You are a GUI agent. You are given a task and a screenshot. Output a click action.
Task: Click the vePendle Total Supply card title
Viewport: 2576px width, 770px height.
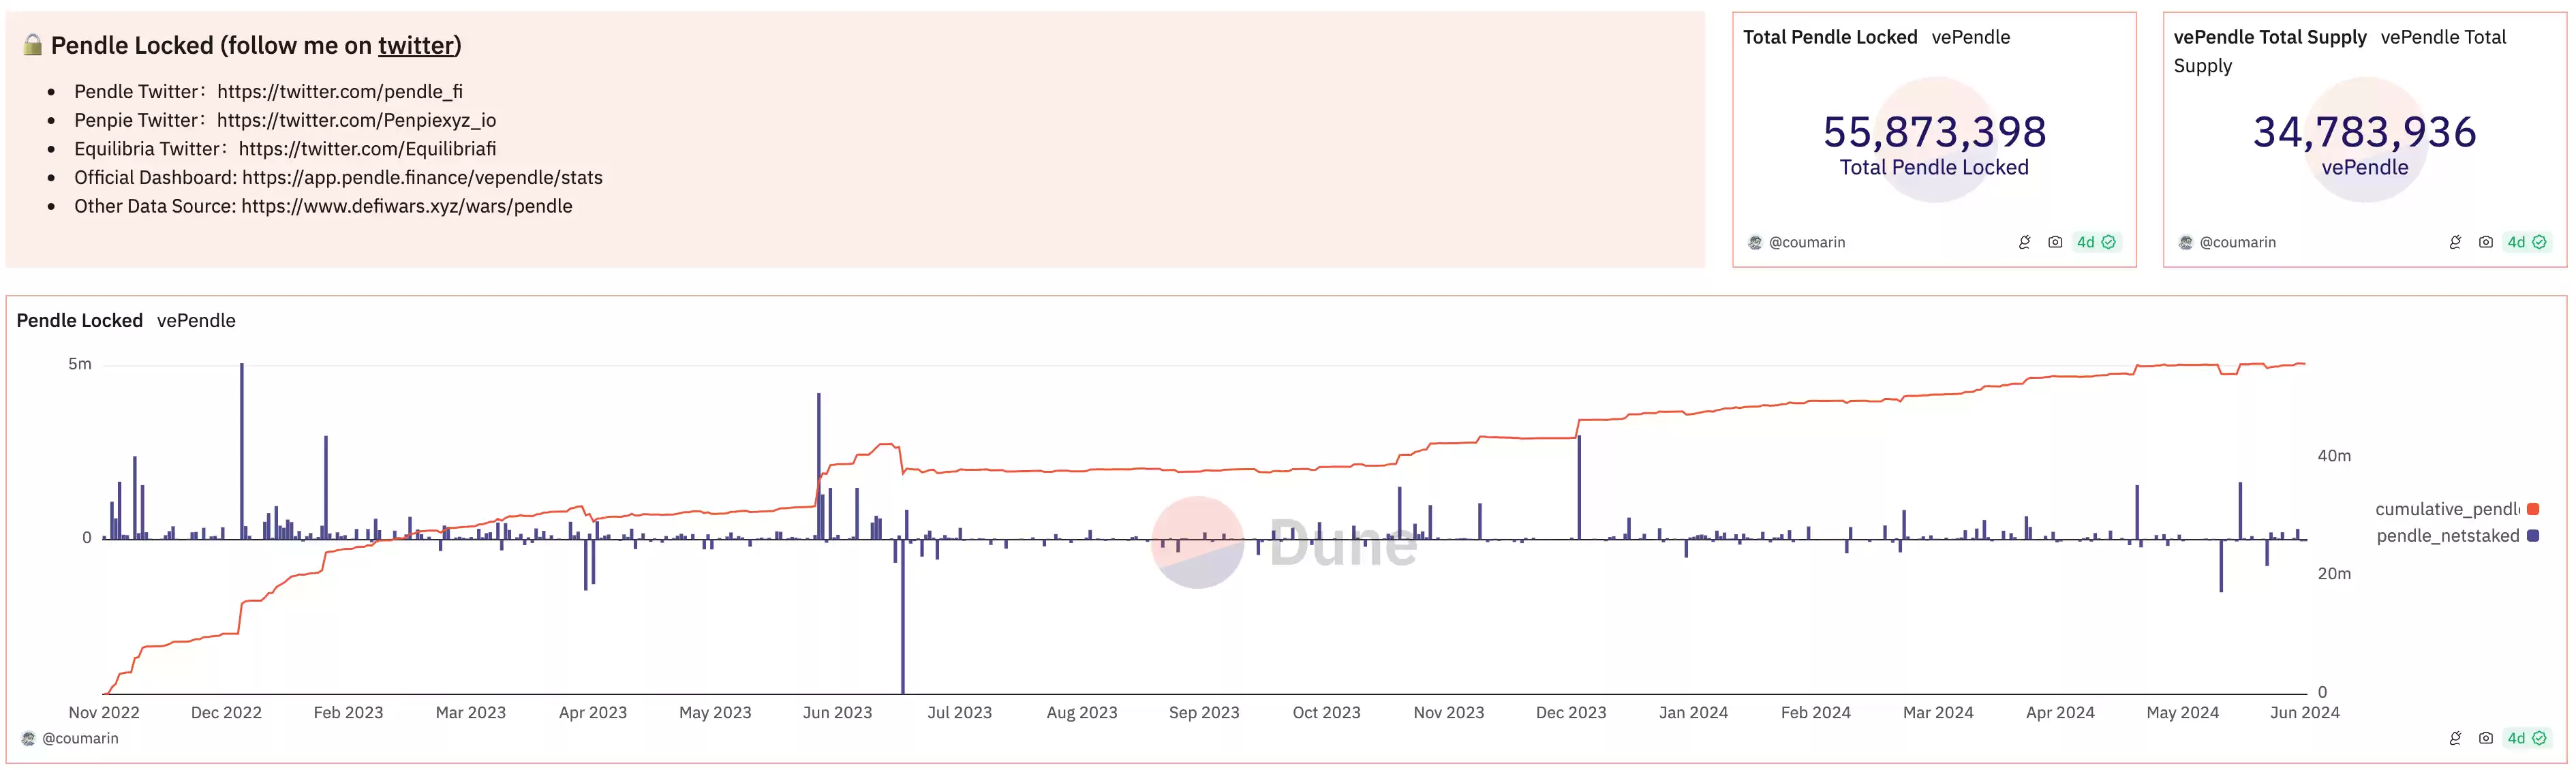pyautogui.click(x=2270, y=37)
